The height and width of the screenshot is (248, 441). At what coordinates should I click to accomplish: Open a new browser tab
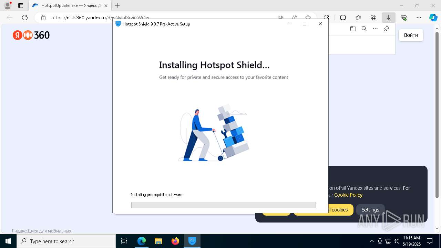click(117, 6)
